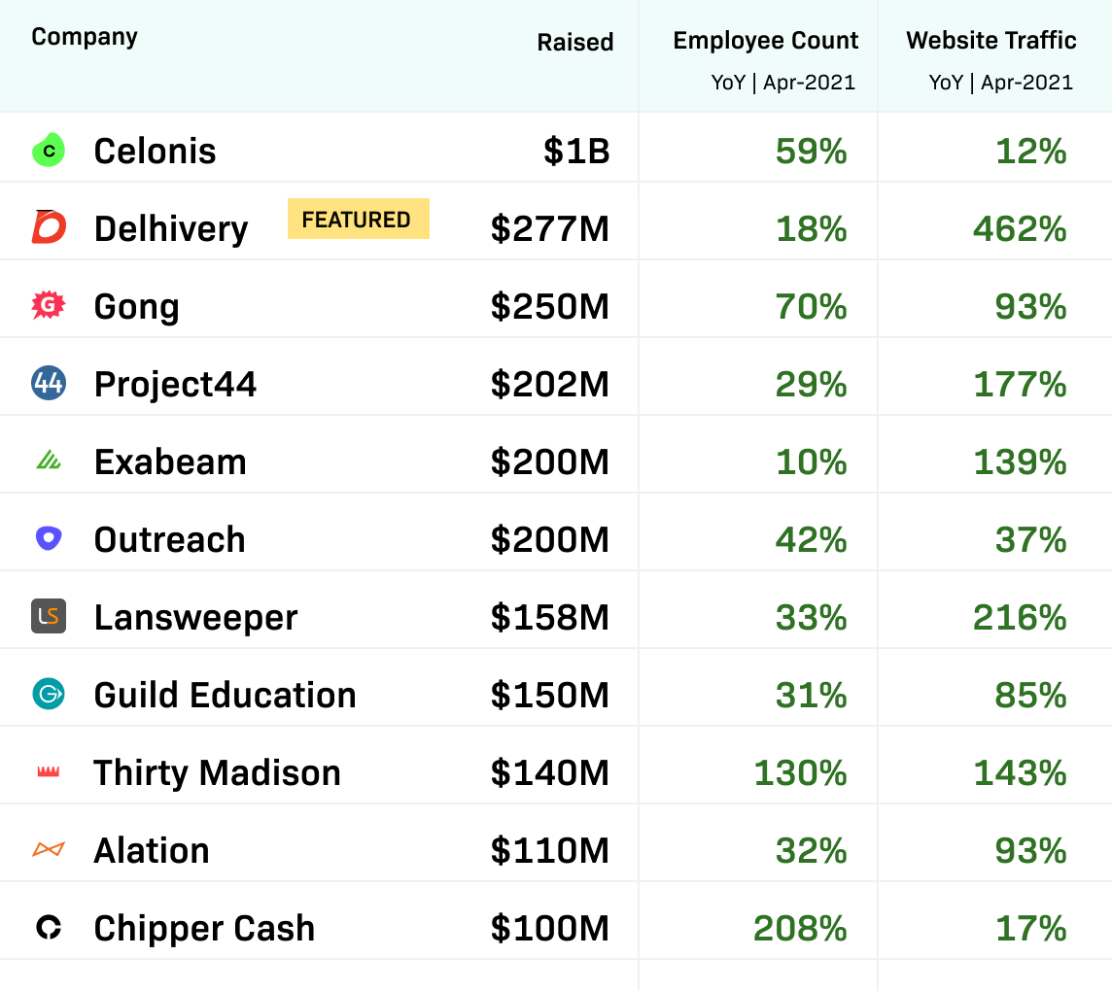Click Alation 32% employee growth

coord(812,851)
